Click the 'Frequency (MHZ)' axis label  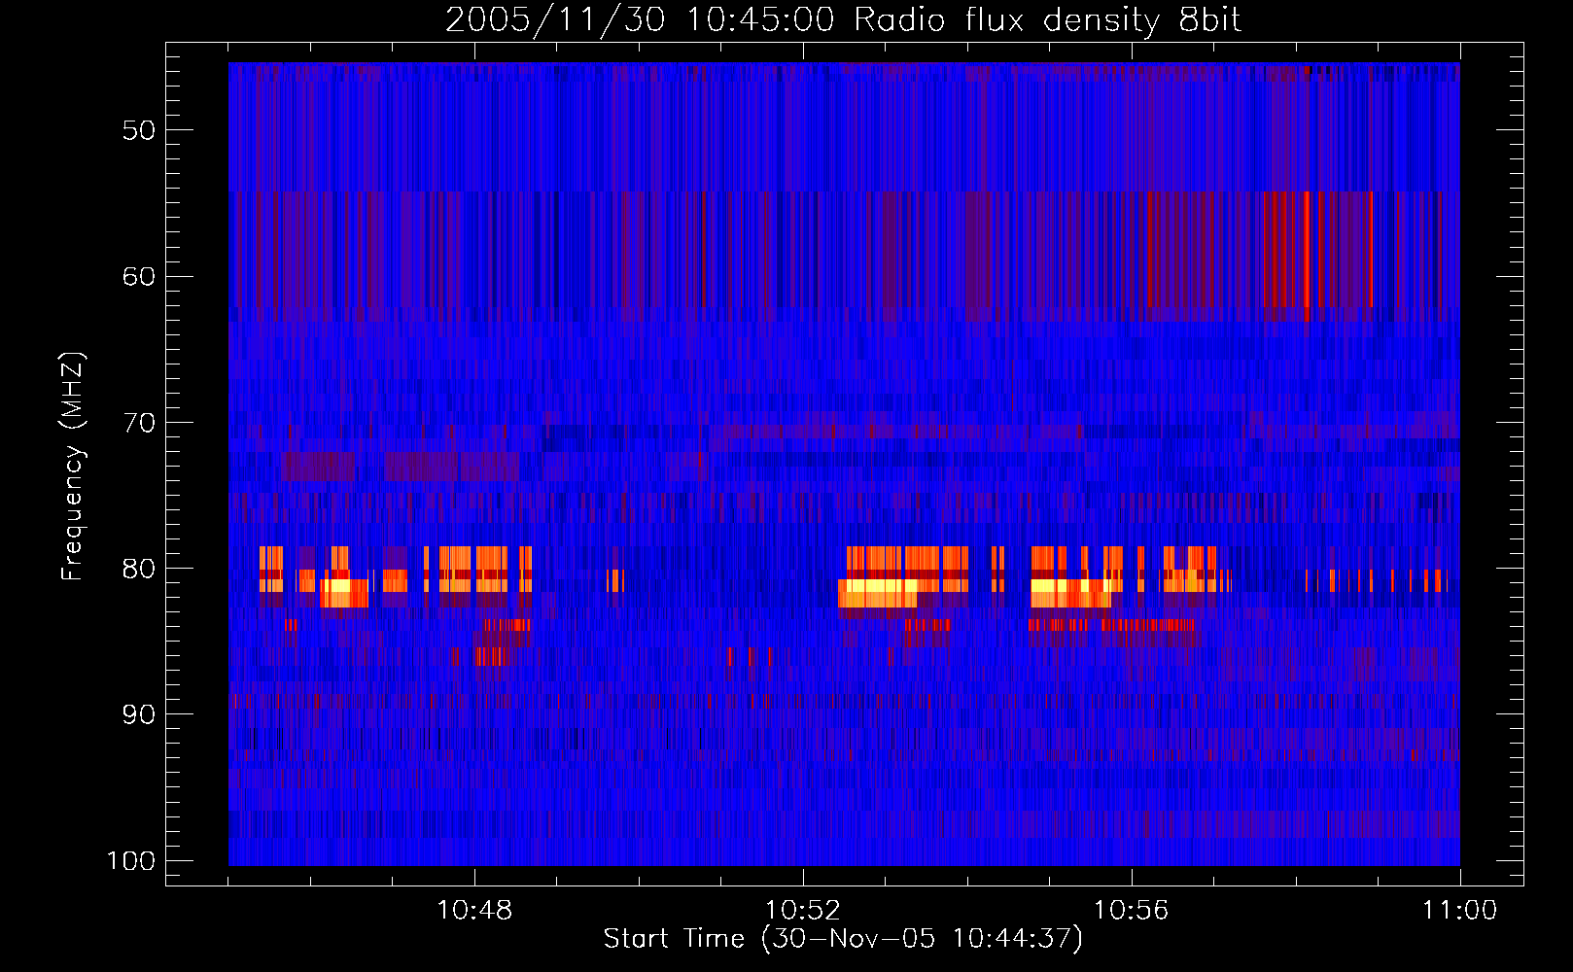pyautogui.click(x=73, y=466)
